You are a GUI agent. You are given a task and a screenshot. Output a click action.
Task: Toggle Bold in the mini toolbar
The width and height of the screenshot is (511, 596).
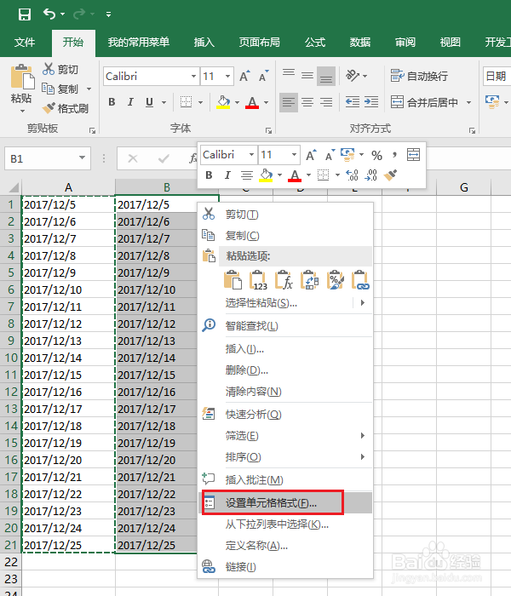pyautogui.click(x=209, y=175)
